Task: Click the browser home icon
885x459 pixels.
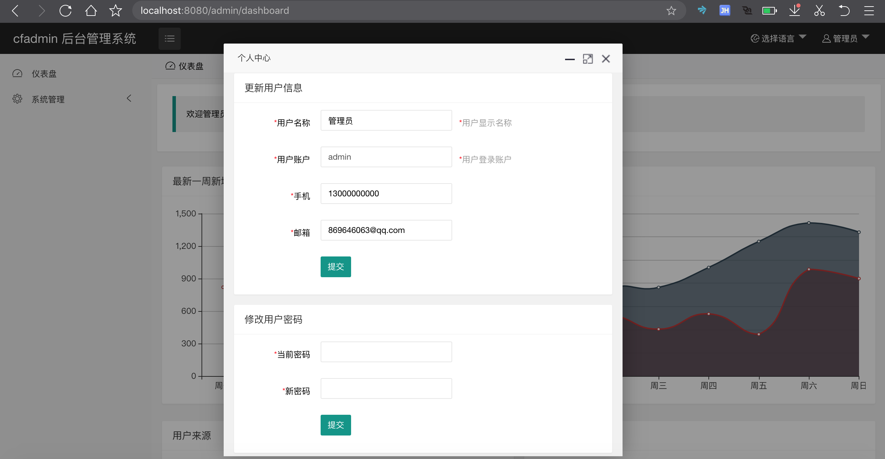Action: point(91,11)
